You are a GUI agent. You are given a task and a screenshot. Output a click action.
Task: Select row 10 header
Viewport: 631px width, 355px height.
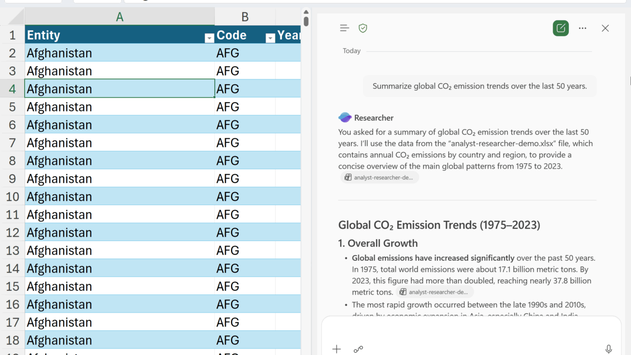point(12,197)
